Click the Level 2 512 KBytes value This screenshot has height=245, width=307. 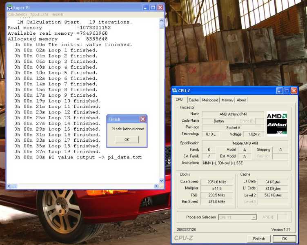click(273, 195)
